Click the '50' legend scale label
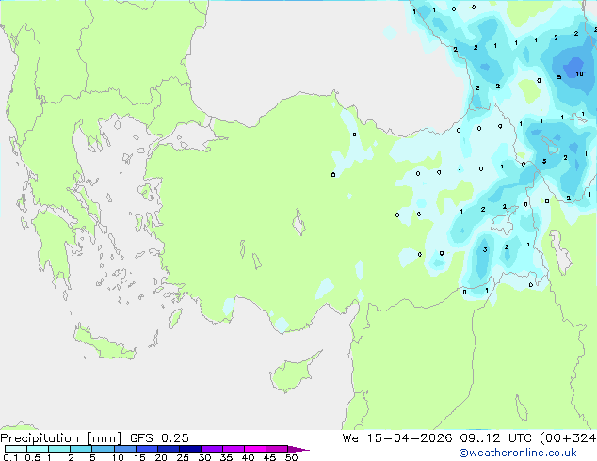597x461 pixels. pos(291,457)
